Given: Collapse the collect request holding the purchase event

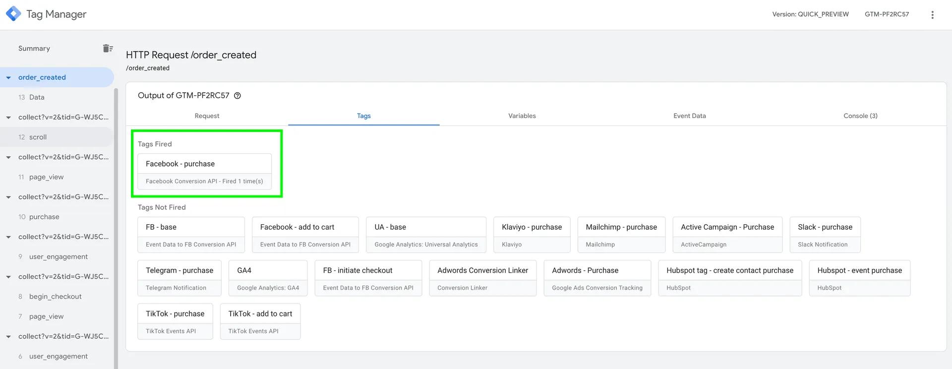Looking at the screenshot, I should click(x=8, y=197).
